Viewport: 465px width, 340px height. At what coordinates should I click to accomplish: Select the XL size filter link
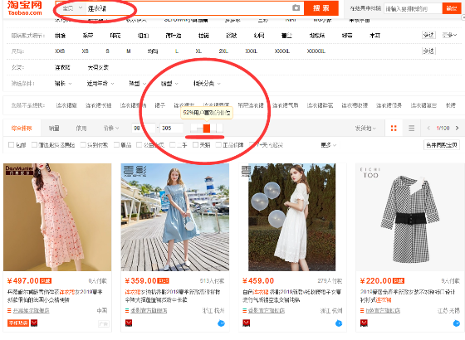(x=198, y=51)
